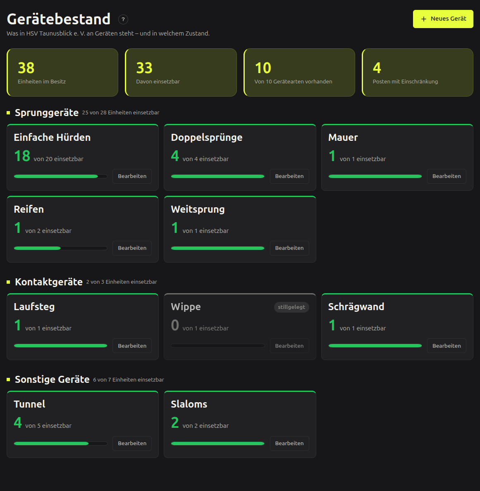480x491 pixels.
Task: Select the 33 Davon einsetzbar card
Action: pos(181,72)
